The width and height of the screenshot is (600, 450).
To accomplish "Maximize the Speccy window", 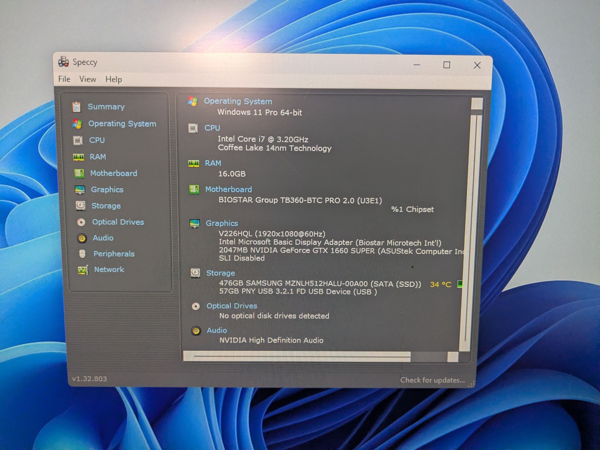I will point(446,65).
